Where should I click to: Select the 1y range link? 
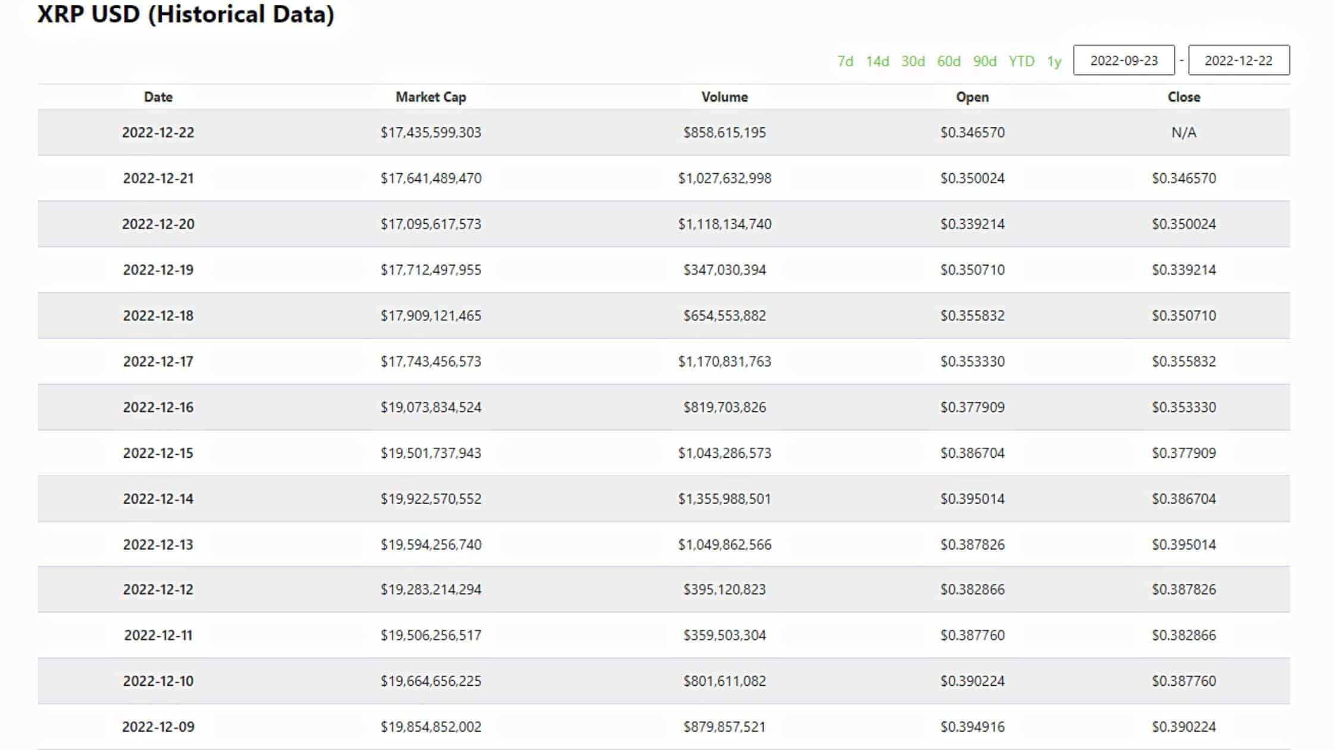click(x=1054, y=61)
